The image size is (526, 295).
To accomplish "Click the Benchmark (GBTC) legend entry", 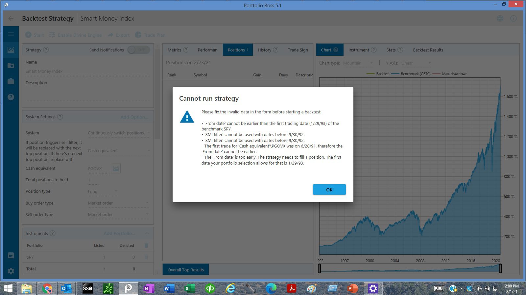I will click(x=411, y=74).
